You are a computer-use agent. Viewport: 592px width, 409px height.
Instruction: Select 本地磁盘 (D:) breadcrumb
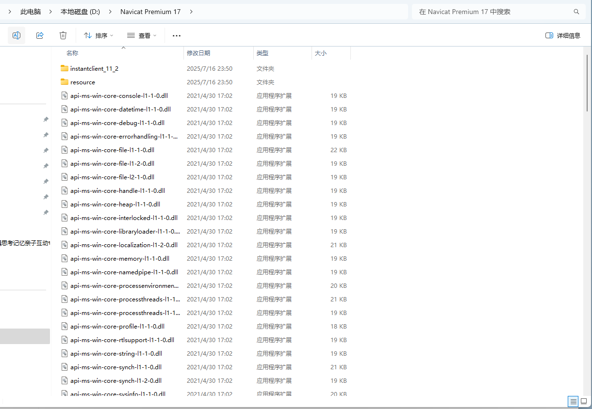[x=80, y=12]
